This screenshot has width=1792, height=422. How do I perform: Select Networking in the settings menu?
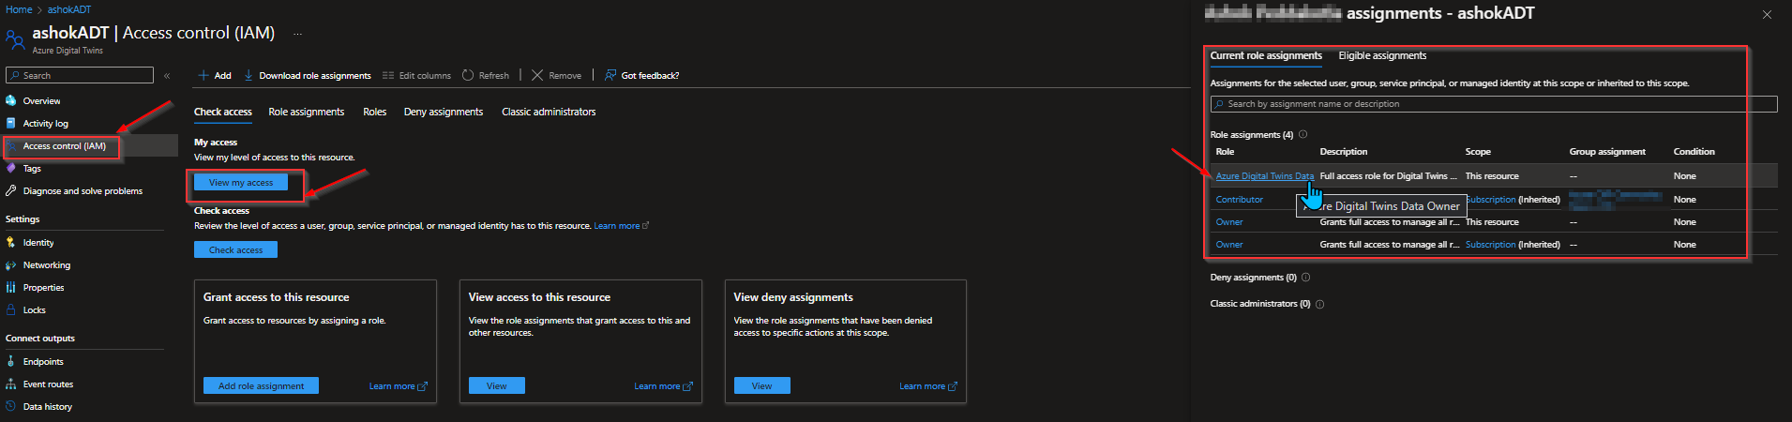click(46, 265)
